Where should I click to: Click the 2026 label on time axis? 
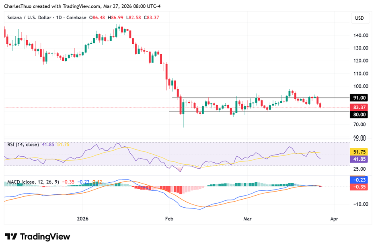82,219
